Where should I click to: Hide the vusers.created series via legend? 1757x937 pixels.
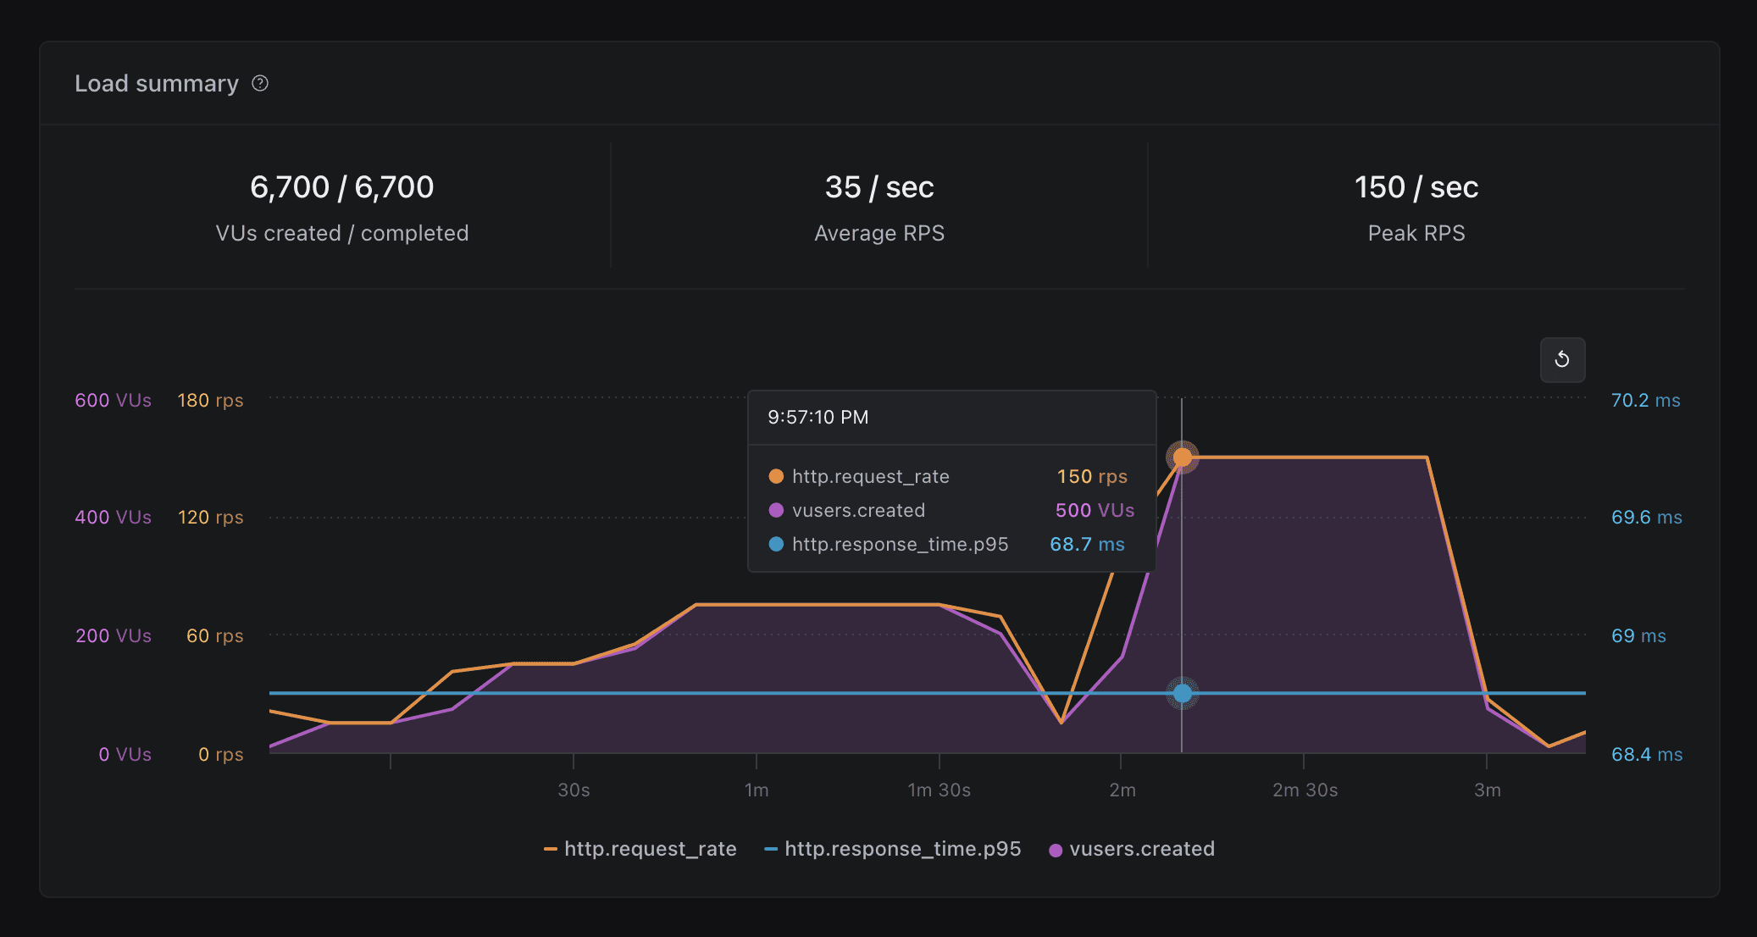[x=1142, y=849]
